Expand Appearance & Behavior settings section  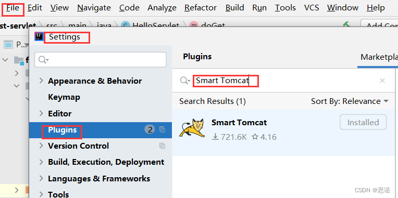[x=41, y=81]
